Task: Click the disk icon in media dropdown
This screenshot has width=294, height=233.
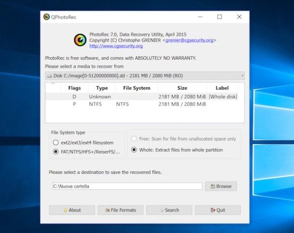Action: (49, 76)
